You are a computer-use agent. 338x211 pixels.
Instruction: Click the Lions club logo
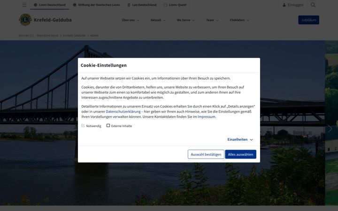[x=25, y=20]
